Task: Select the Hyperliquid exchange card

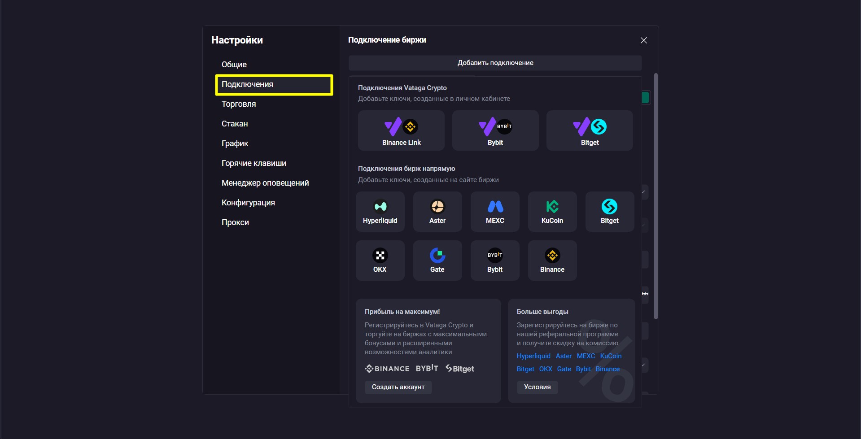Action: coord(380,212)
